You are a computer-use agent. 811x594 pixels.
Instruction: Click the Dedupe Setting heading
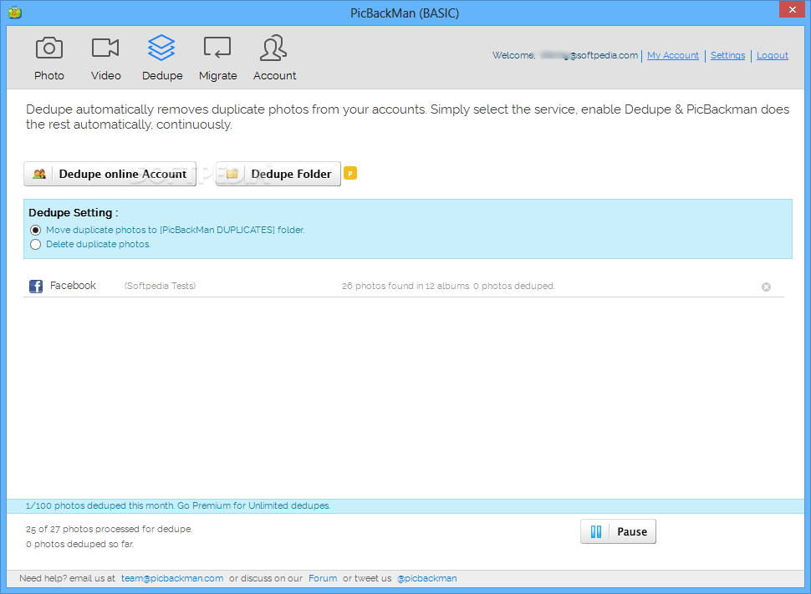click(x=73, y=212)
